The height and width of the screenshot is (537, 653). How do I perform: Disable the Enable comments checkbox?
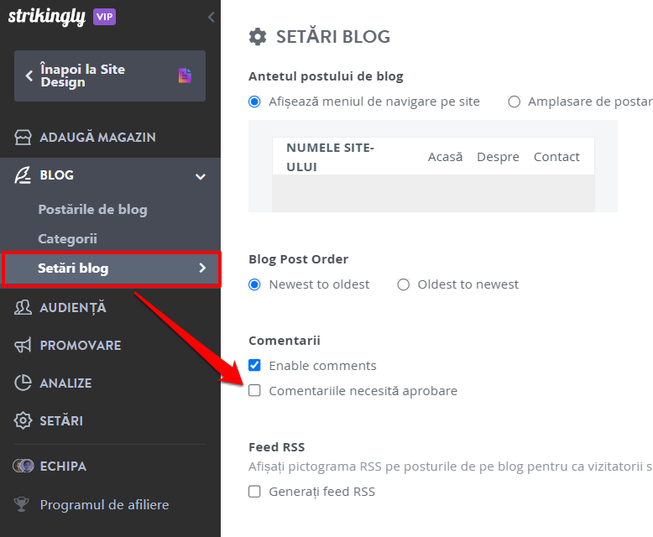[254, 365]
